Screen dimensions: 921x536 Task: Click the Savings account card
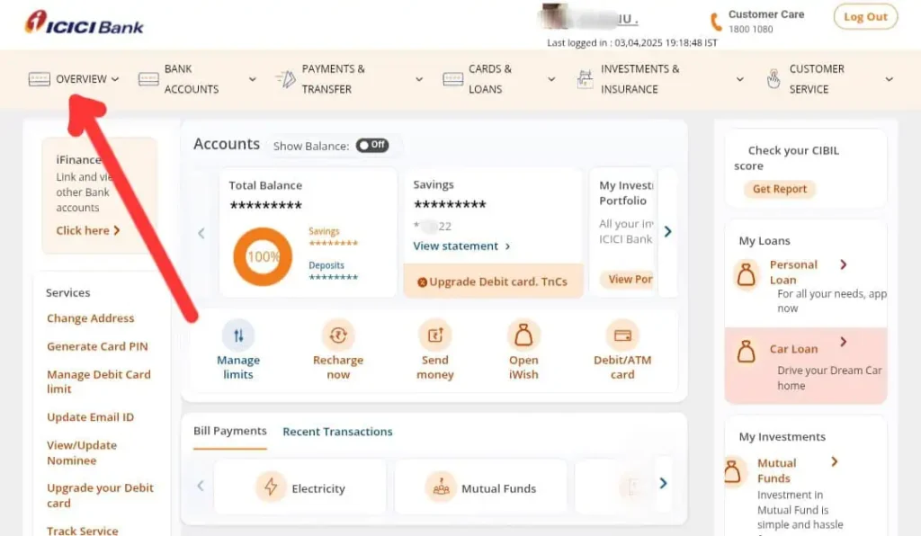(494, 233)
